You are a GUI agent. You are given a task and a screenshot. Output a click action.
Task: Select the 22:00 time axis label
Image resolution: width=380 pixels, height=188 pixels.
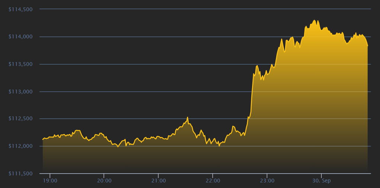[213, 181]
